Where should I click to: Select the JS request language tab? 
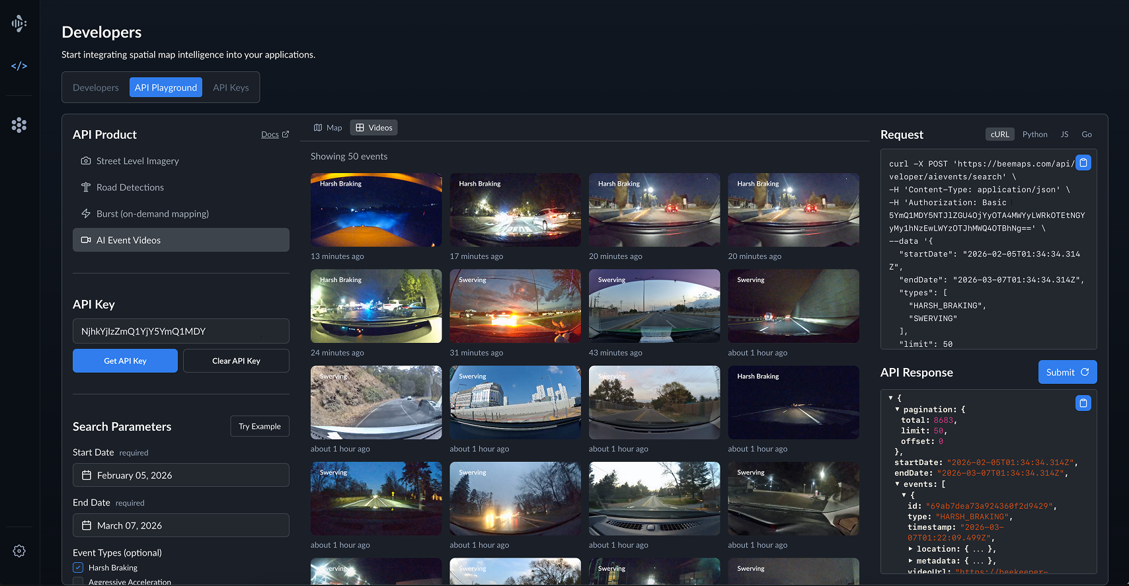(x=1064, y=134)
